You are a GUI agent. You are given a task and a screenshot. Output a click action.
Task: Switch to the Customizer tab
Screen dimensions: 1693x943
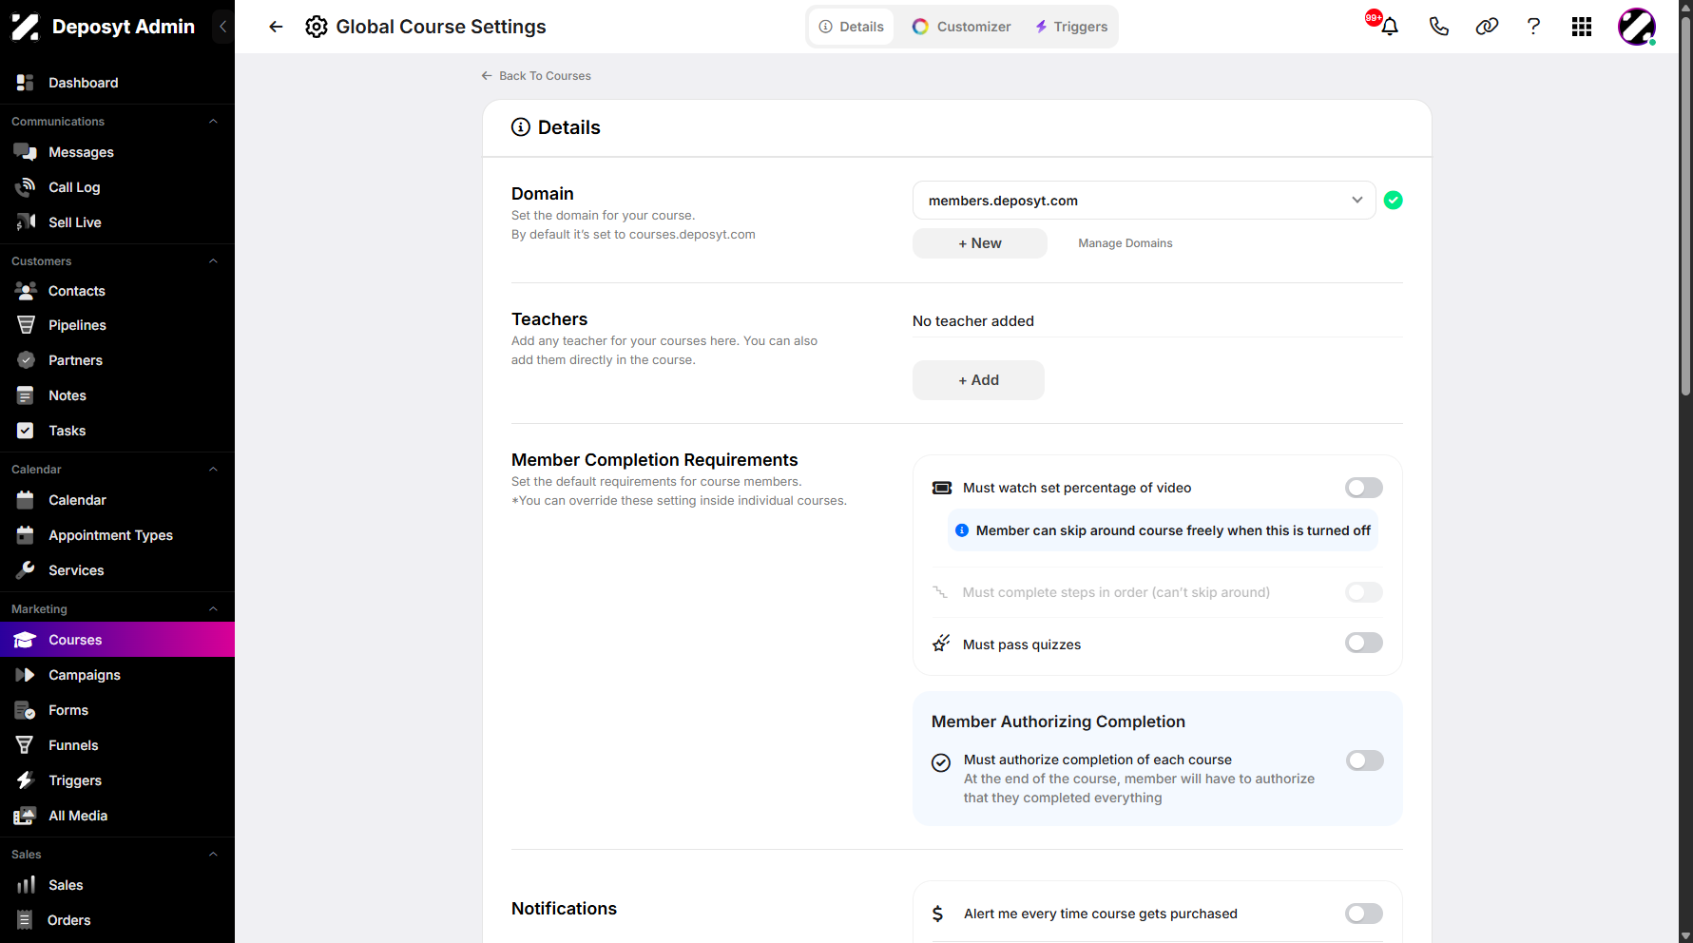tap(961, 27)
